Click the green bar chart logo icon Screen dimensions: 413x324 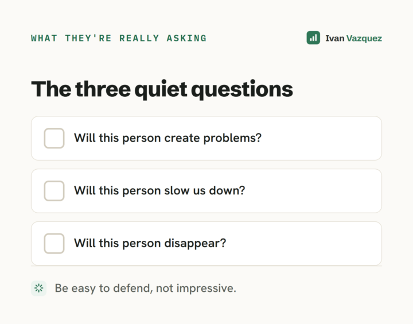point(313,38)
